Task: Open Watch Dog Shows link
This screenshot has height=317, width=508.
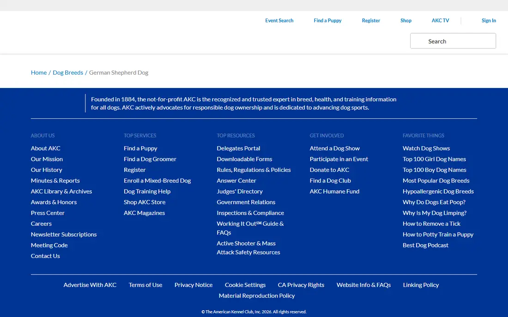Action: tap(426, 148)
